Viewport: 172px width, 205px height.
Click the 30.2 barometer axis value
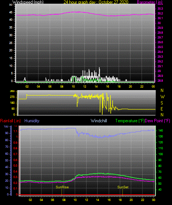tap(160, 13)
